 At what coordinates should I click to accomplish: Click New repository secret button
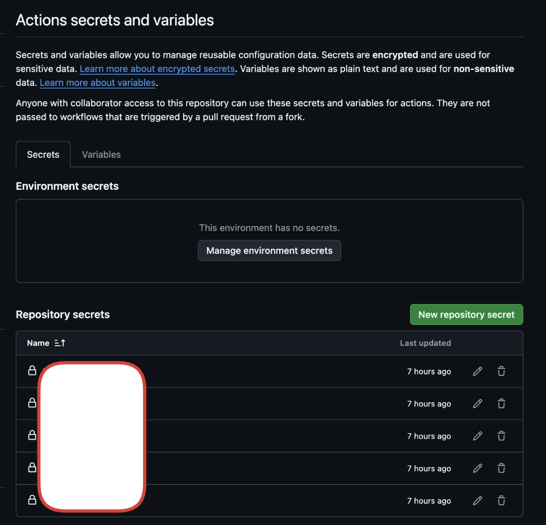(x=466, y=315)
